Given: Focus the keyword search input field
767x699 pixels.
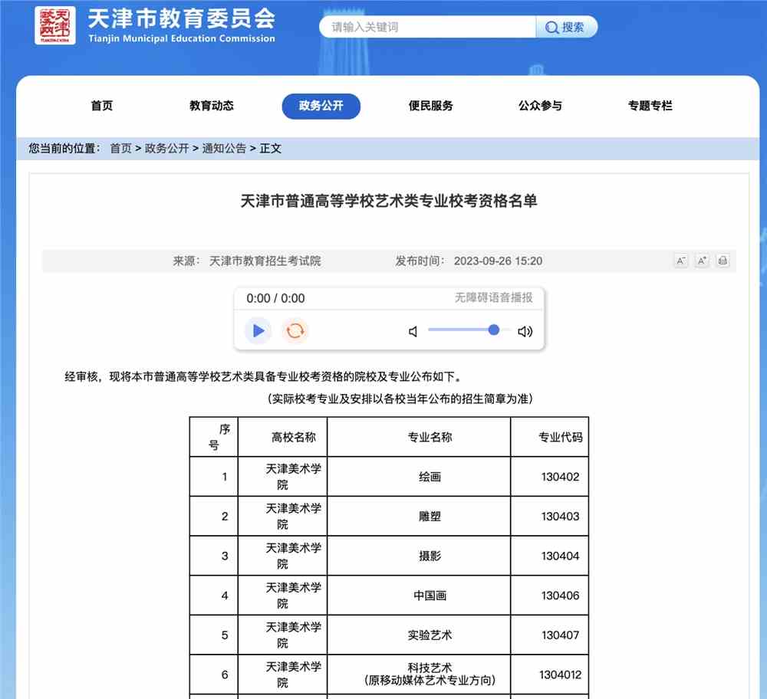Looking at the screenshot, I should click(427, 27).
